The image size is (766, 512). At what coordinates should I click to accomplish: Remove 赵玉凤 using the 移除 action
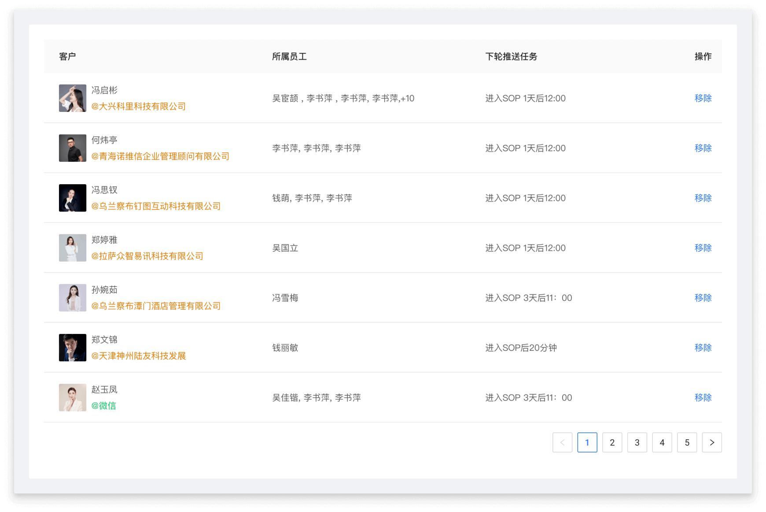703,397
